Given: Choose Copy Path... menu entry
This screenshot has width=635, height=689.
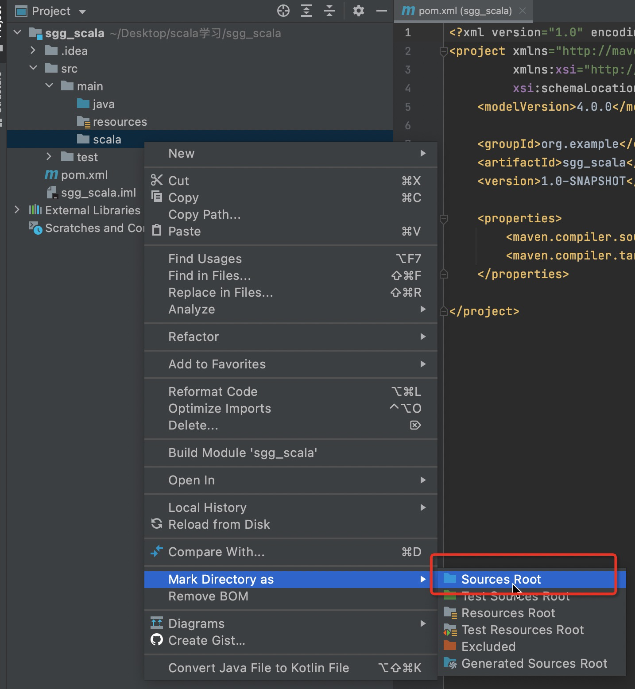Looking at the screenshot, I should tap(291, 214).
